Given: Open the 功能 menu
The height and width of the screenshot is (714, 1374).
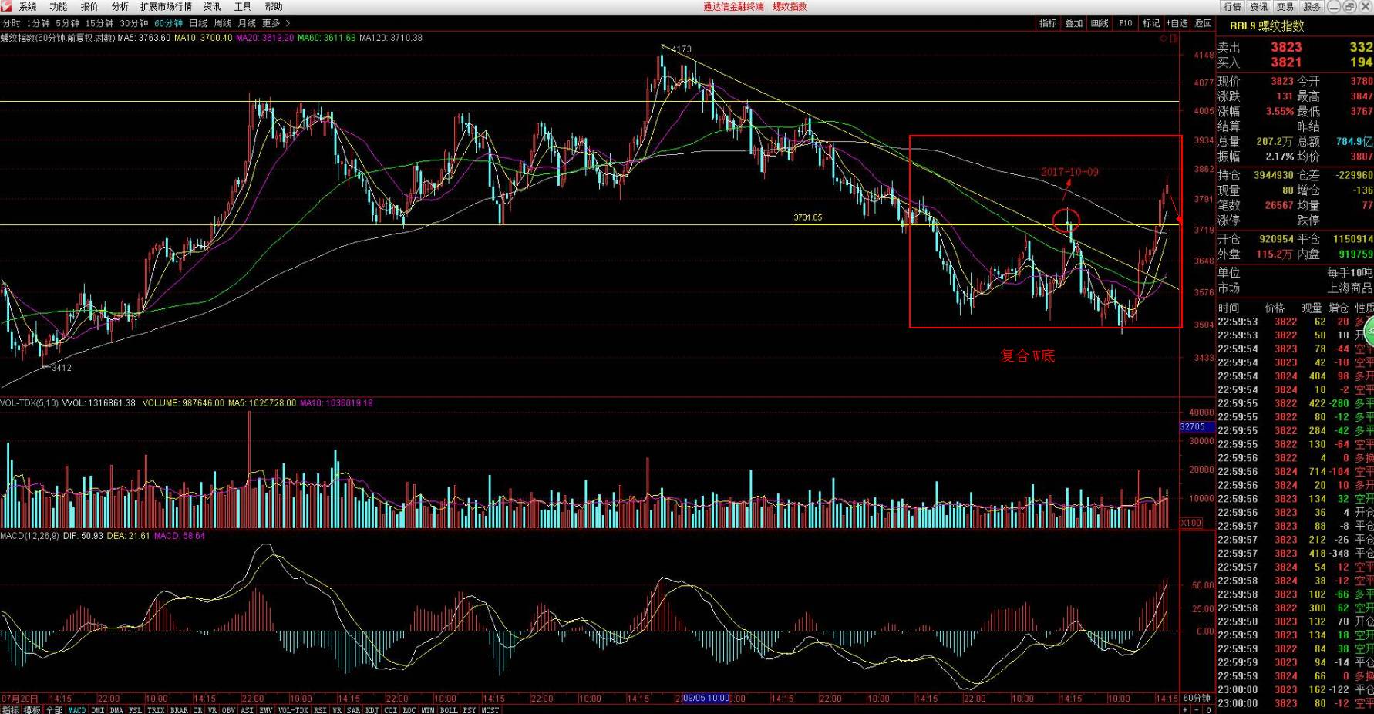Looking at the screenshot, I should click(x=59, y=6).
